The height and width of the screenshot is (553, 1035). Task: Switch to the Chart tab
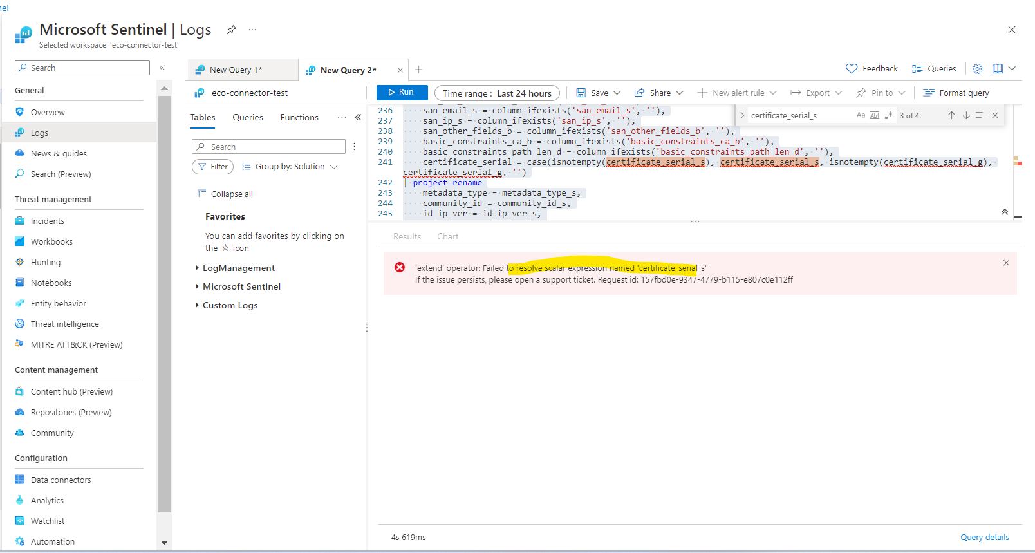448,236
